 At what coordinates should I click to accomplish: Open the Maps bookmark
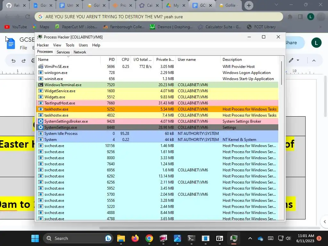tap(41, 27)
